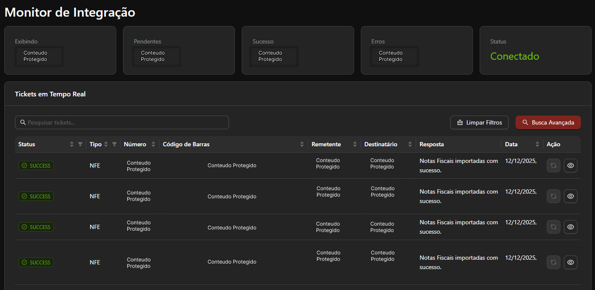Click the SUCCESS badge in fourth row
595x290 pixels.
click(36, 262)
